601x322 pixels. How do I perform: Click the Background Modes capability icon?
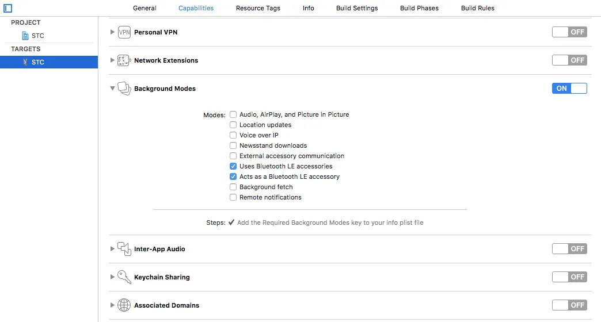(x=124, y=89)
